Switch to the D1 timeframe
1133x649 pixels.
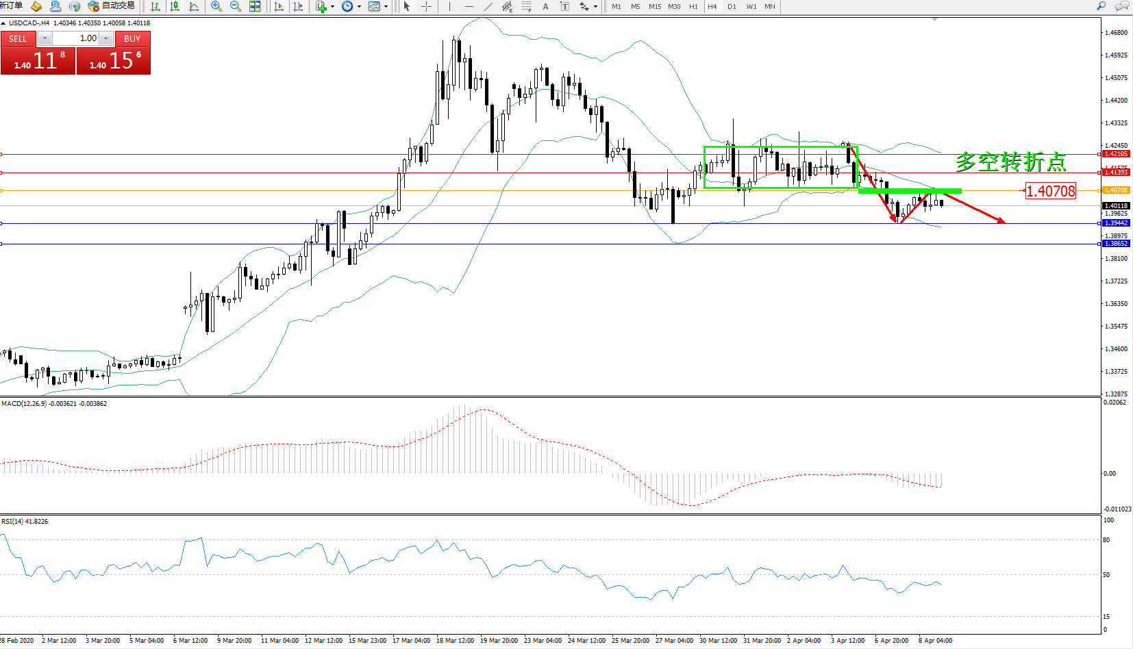click(x=732, y=6)
